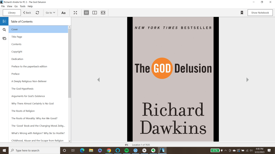Click Show Notebook button
This screenshot has height=154, width=275.
coord(260,13)
